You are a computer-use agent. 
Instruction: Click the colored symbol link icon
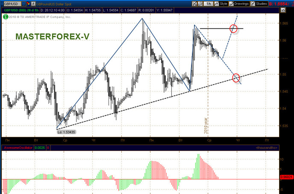pyautogui.click(x=29, y=4)
